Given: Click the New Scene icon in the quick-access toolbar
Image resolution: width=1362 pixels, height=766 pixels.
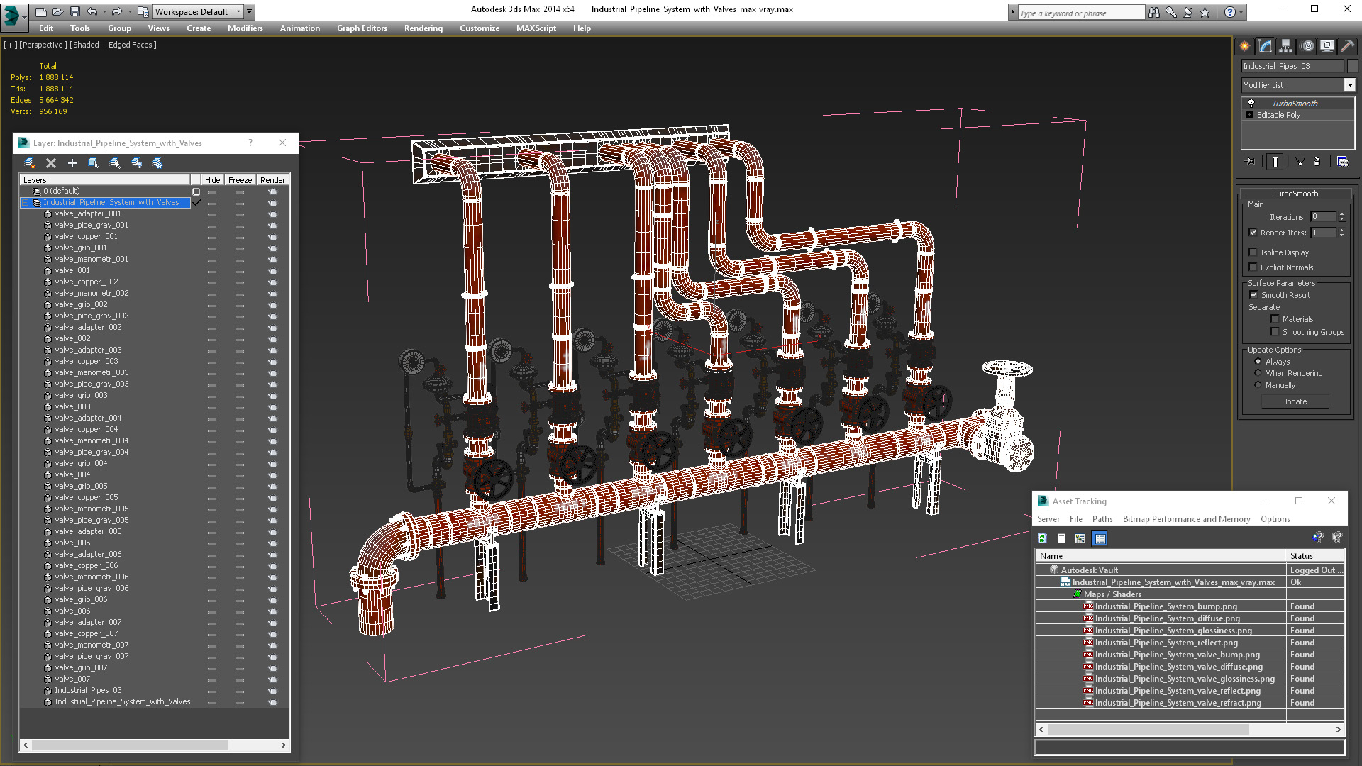Looking at the screenshot, I should pos(40,12).
